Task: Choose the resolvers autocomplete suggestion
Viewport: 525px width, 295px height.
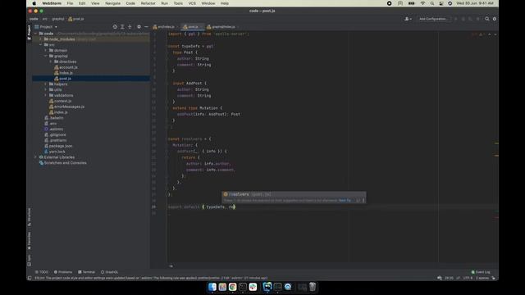Action: (294, 194)
